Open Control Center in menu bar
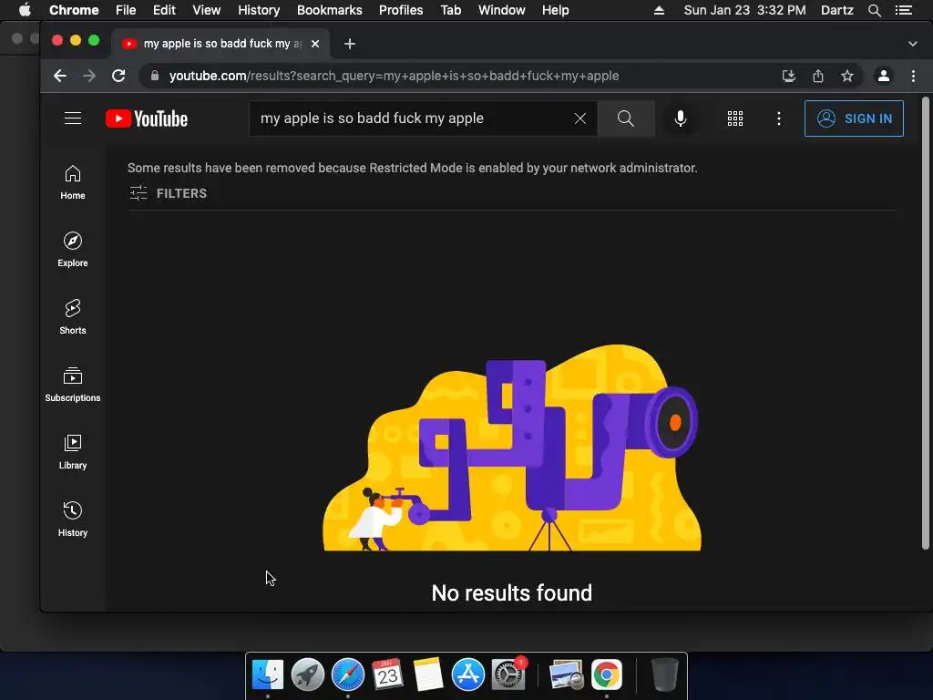 tap(904, 10)
